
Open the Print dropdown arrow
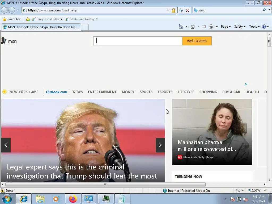click(x=217, y=27)
